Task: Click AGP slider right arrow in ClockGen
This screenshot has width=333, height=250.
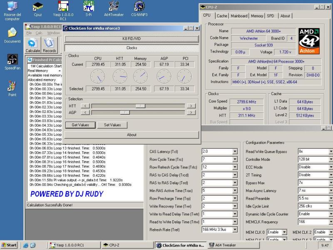Action: pyautogui.click(x=191, y=112)
